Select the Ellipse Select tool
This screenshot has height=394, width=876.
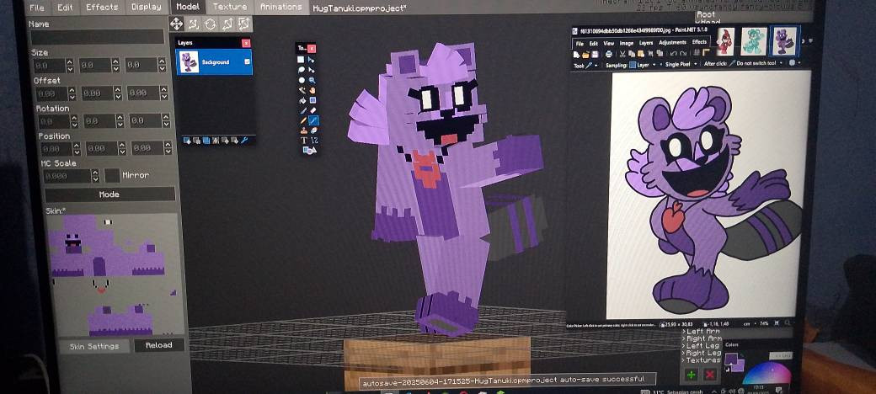coord(302,80)
